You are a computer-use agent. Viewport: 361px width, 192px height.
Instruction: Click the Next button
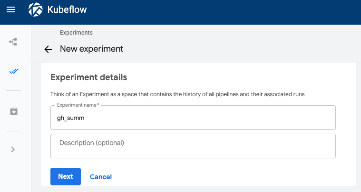66,176
